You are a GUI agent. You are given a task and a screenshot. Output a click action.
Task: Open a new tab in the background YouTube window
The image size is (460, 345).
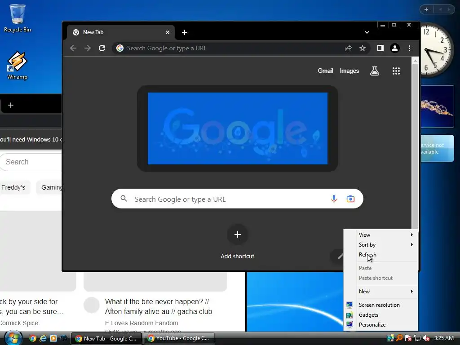click(11, 105)
